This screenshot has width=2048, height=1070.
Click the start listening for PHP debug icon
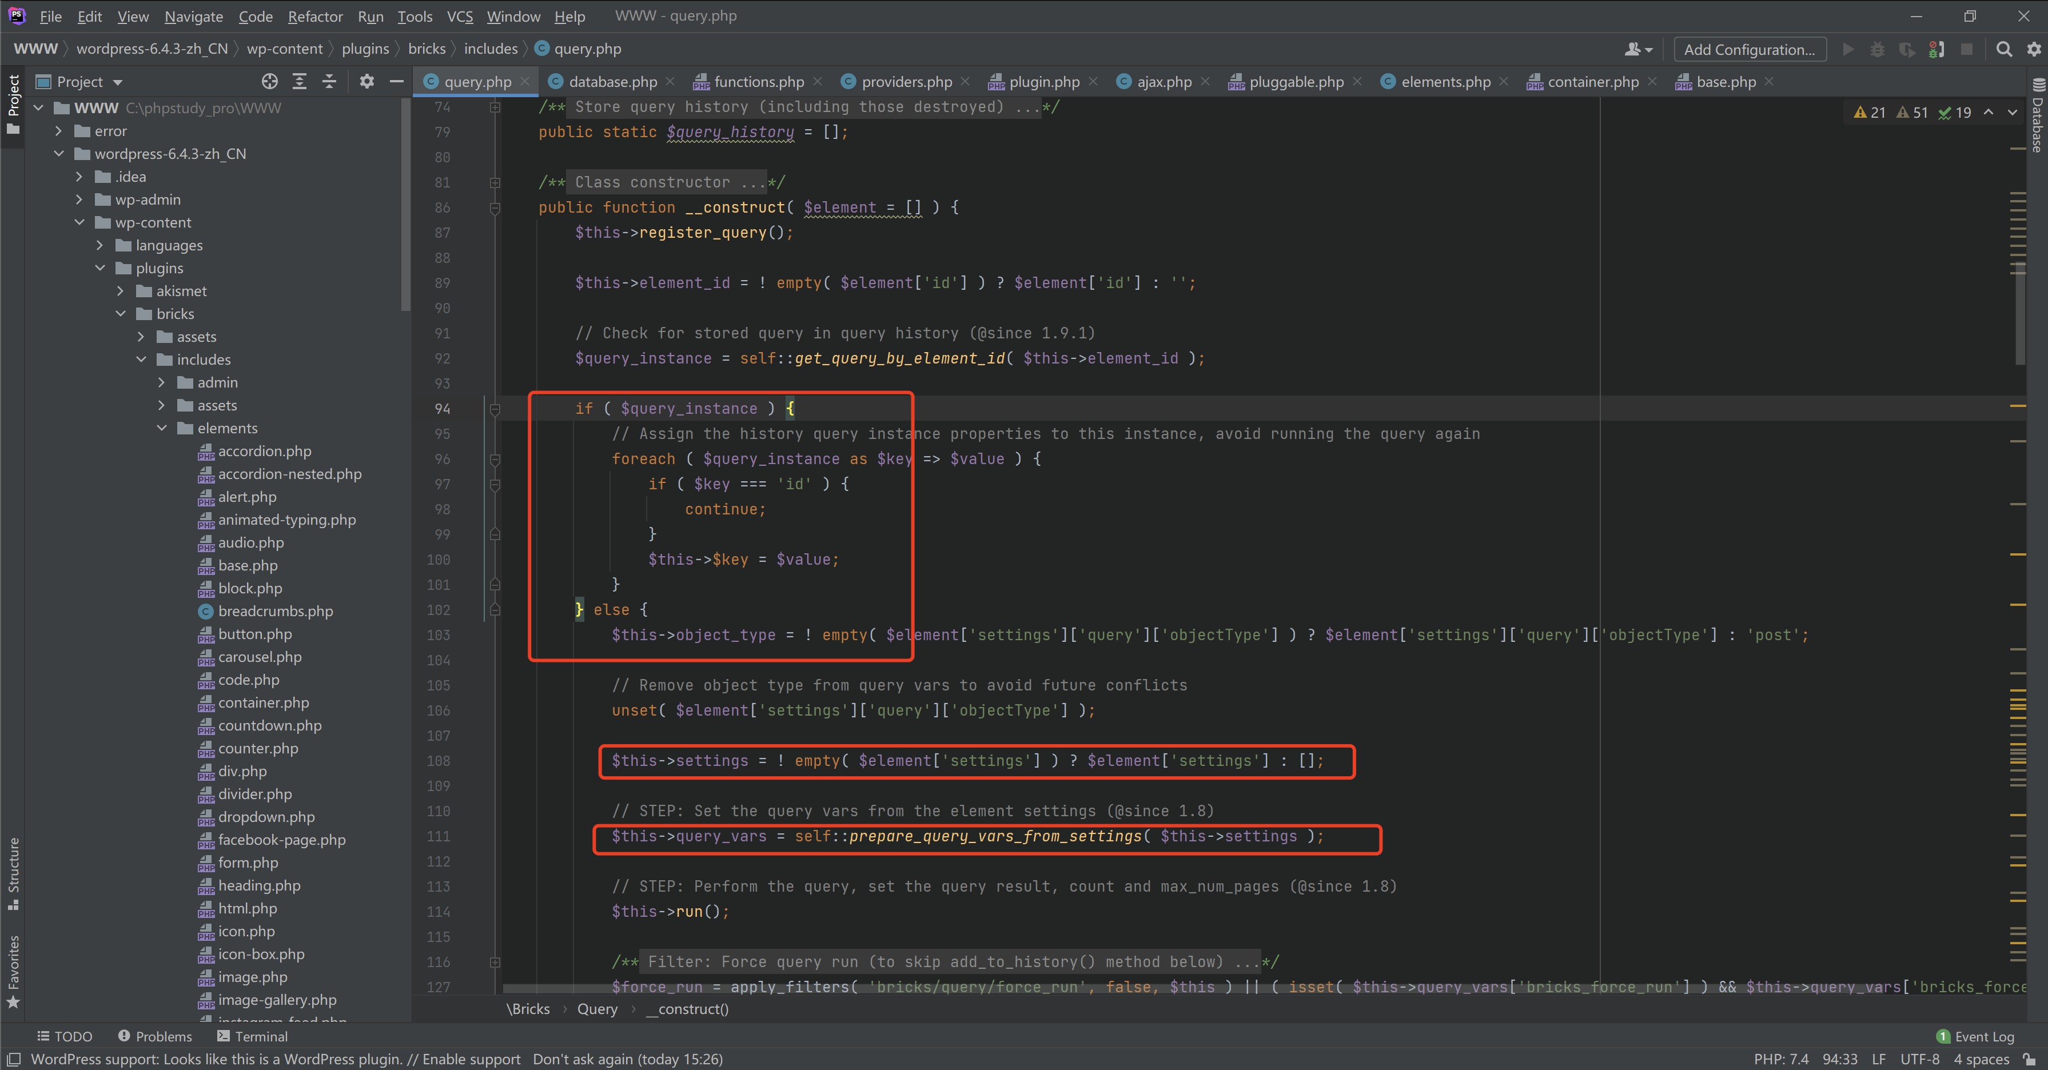1936,49
